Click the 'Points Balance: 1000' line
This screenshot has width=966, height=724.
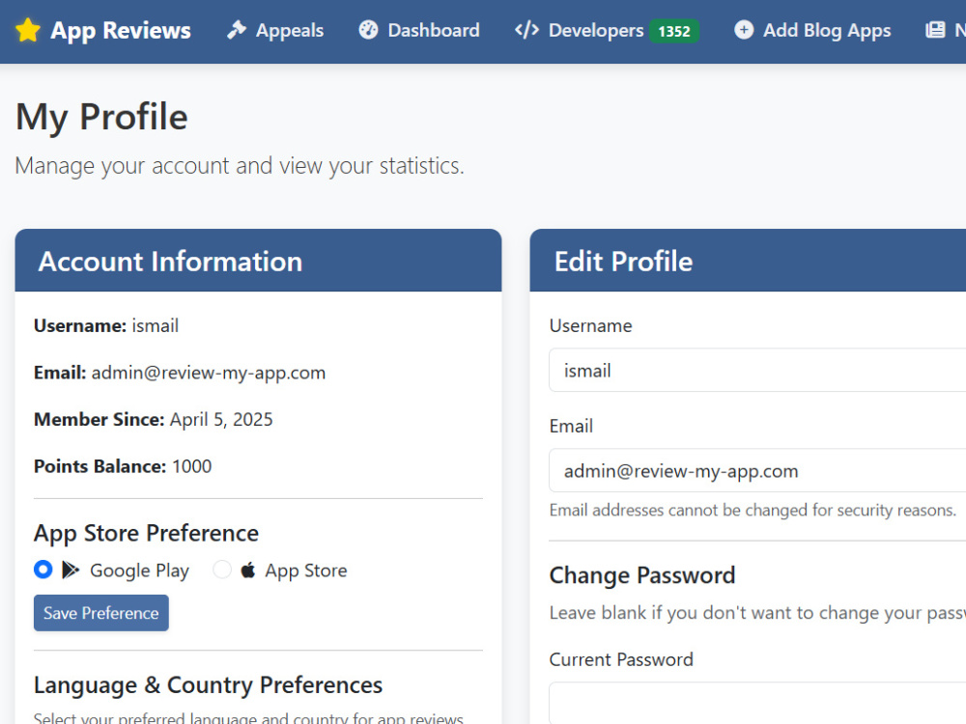tap(123, 466)
